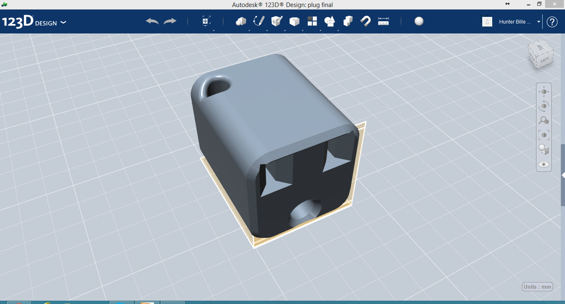Open the Transform tool

pos(206,21)
